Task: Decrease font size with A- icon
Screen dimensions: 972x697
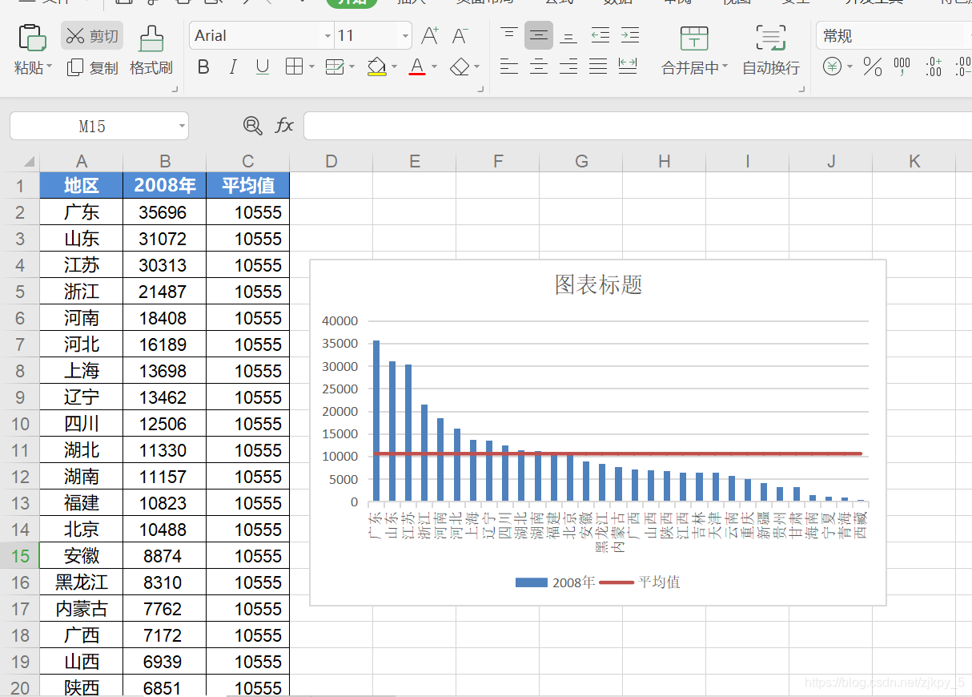Action: coord(460,35)
